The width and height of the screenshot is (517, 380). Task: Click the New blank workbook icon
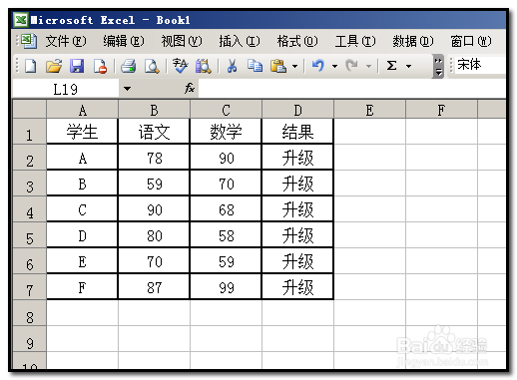[x=31, y=66]
